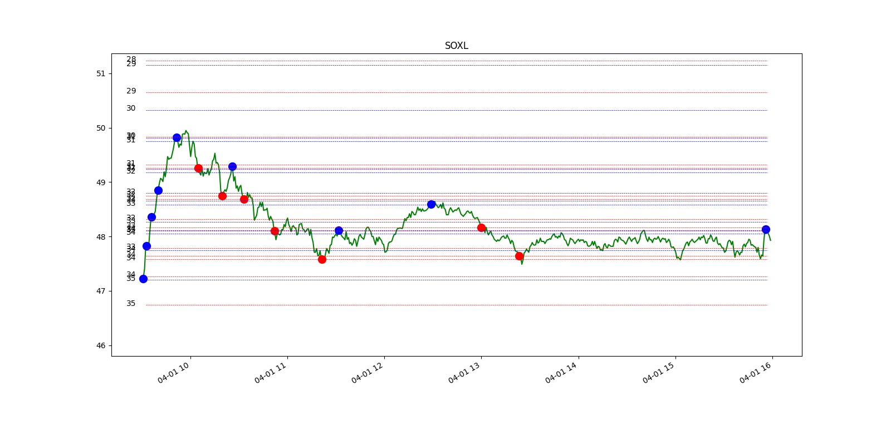Screen dimensions: 891x445
Task: Select the blue marker at the session low near 47.2
Action: pyautogui.click(x=143, y=279)
